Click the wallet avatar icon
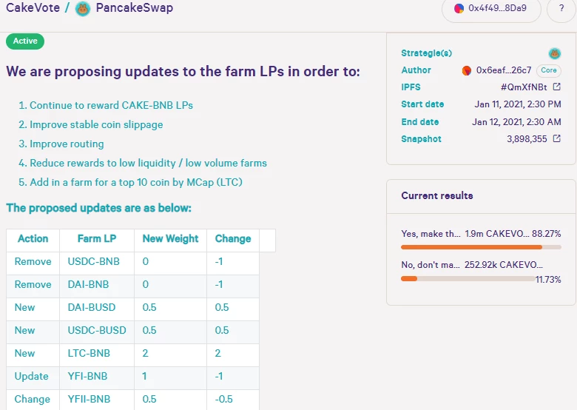This screenshot has width=577, height=410. (x=459, y=8)
